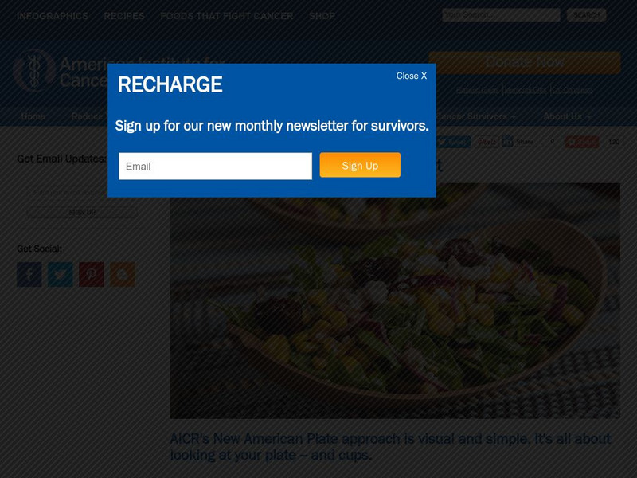The height and width of the screenshot is (478, 637).
Task: Close the RECHARGE newsletter popup
Action: [x=411, y=76]
